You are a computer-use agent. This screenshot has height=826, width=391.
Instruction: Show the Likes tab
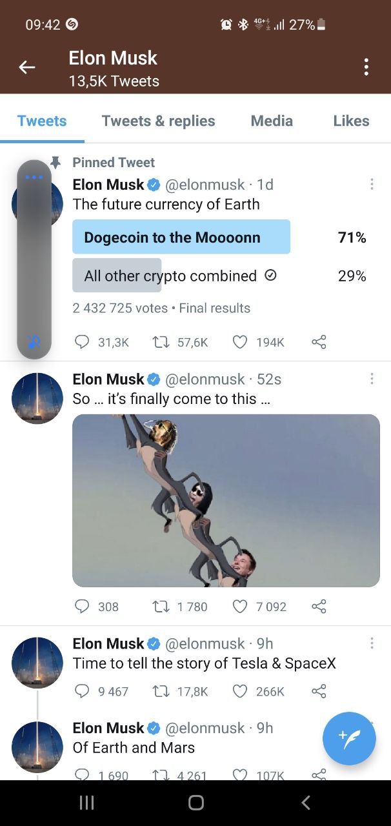(x=351, y=121)
